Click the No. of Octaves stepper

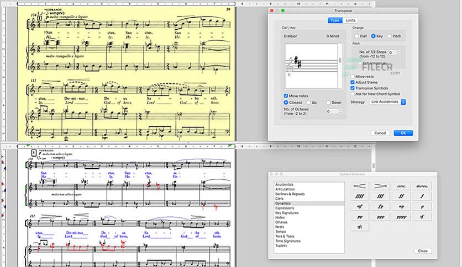pos(341,111)
